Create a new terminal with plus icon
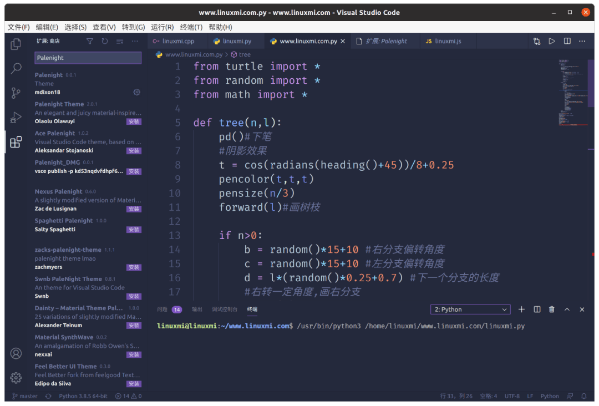The image size is (599, 406). coord(521,309)
